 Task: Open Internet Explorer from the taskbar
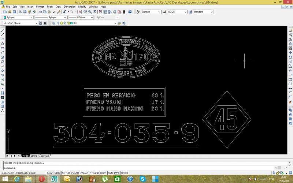click(x=16, y=179)
